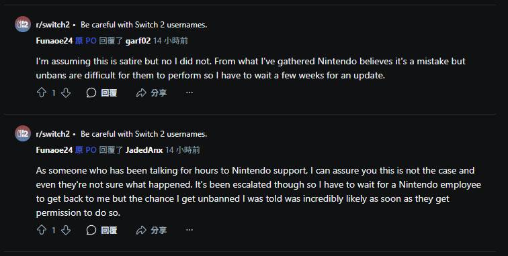This screenshot has width=508, height=256.
Task: Upvote the first comment replying to garf02
Action: point(42,92)
